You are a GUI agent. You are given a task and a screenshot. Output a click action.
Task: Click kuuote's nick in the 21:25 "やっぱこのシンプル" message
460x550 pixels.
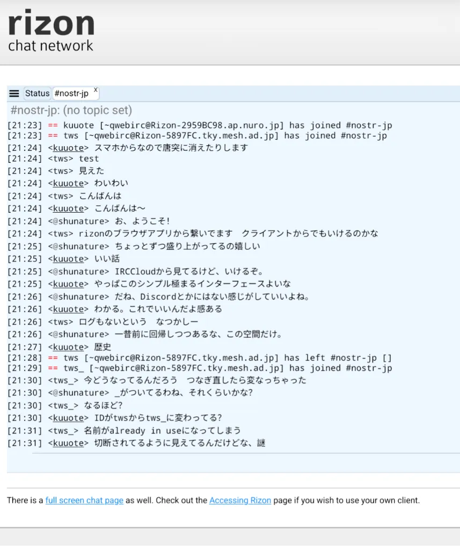pyautogui.click(x=68, y=285)
